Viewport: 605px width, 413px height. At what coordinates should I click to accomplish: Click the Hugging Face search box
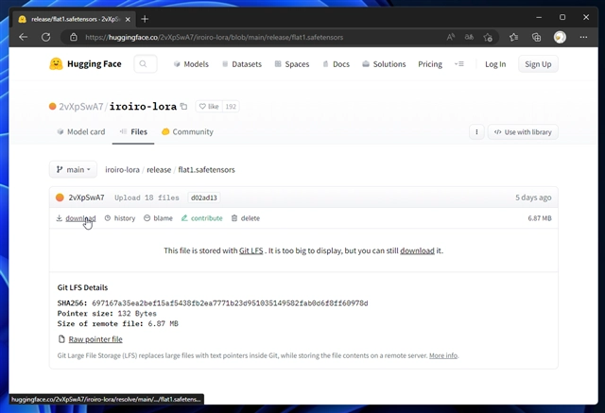pos(146,64)
